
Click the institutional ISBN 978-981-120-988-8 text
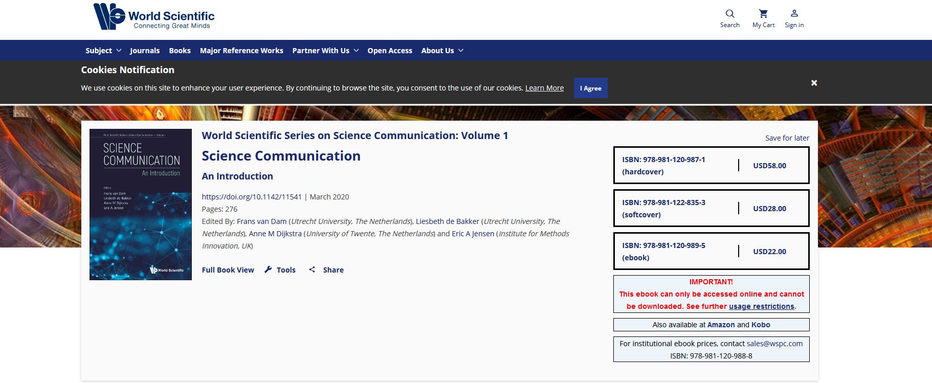711,356
